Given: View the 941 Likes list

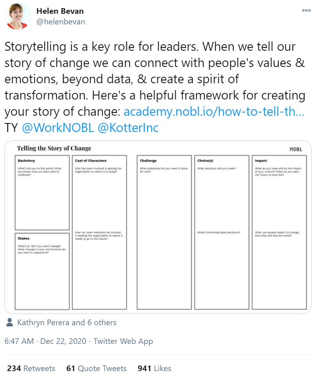Looking at the screenshot, I should point(155,369).
